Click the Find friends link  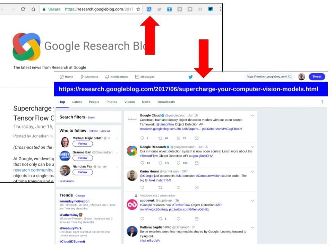(x=67, y=181)
